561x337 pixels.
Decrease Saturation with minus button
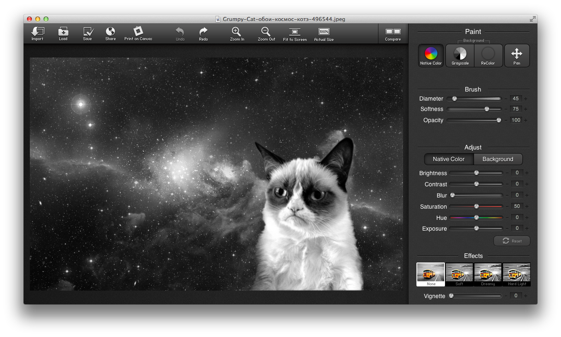pyautogui.click(x=507, y=207)
